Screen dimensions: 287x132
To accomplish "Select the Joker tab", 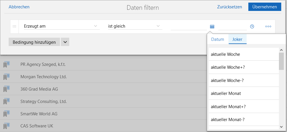I will click(x=237, y=39).
